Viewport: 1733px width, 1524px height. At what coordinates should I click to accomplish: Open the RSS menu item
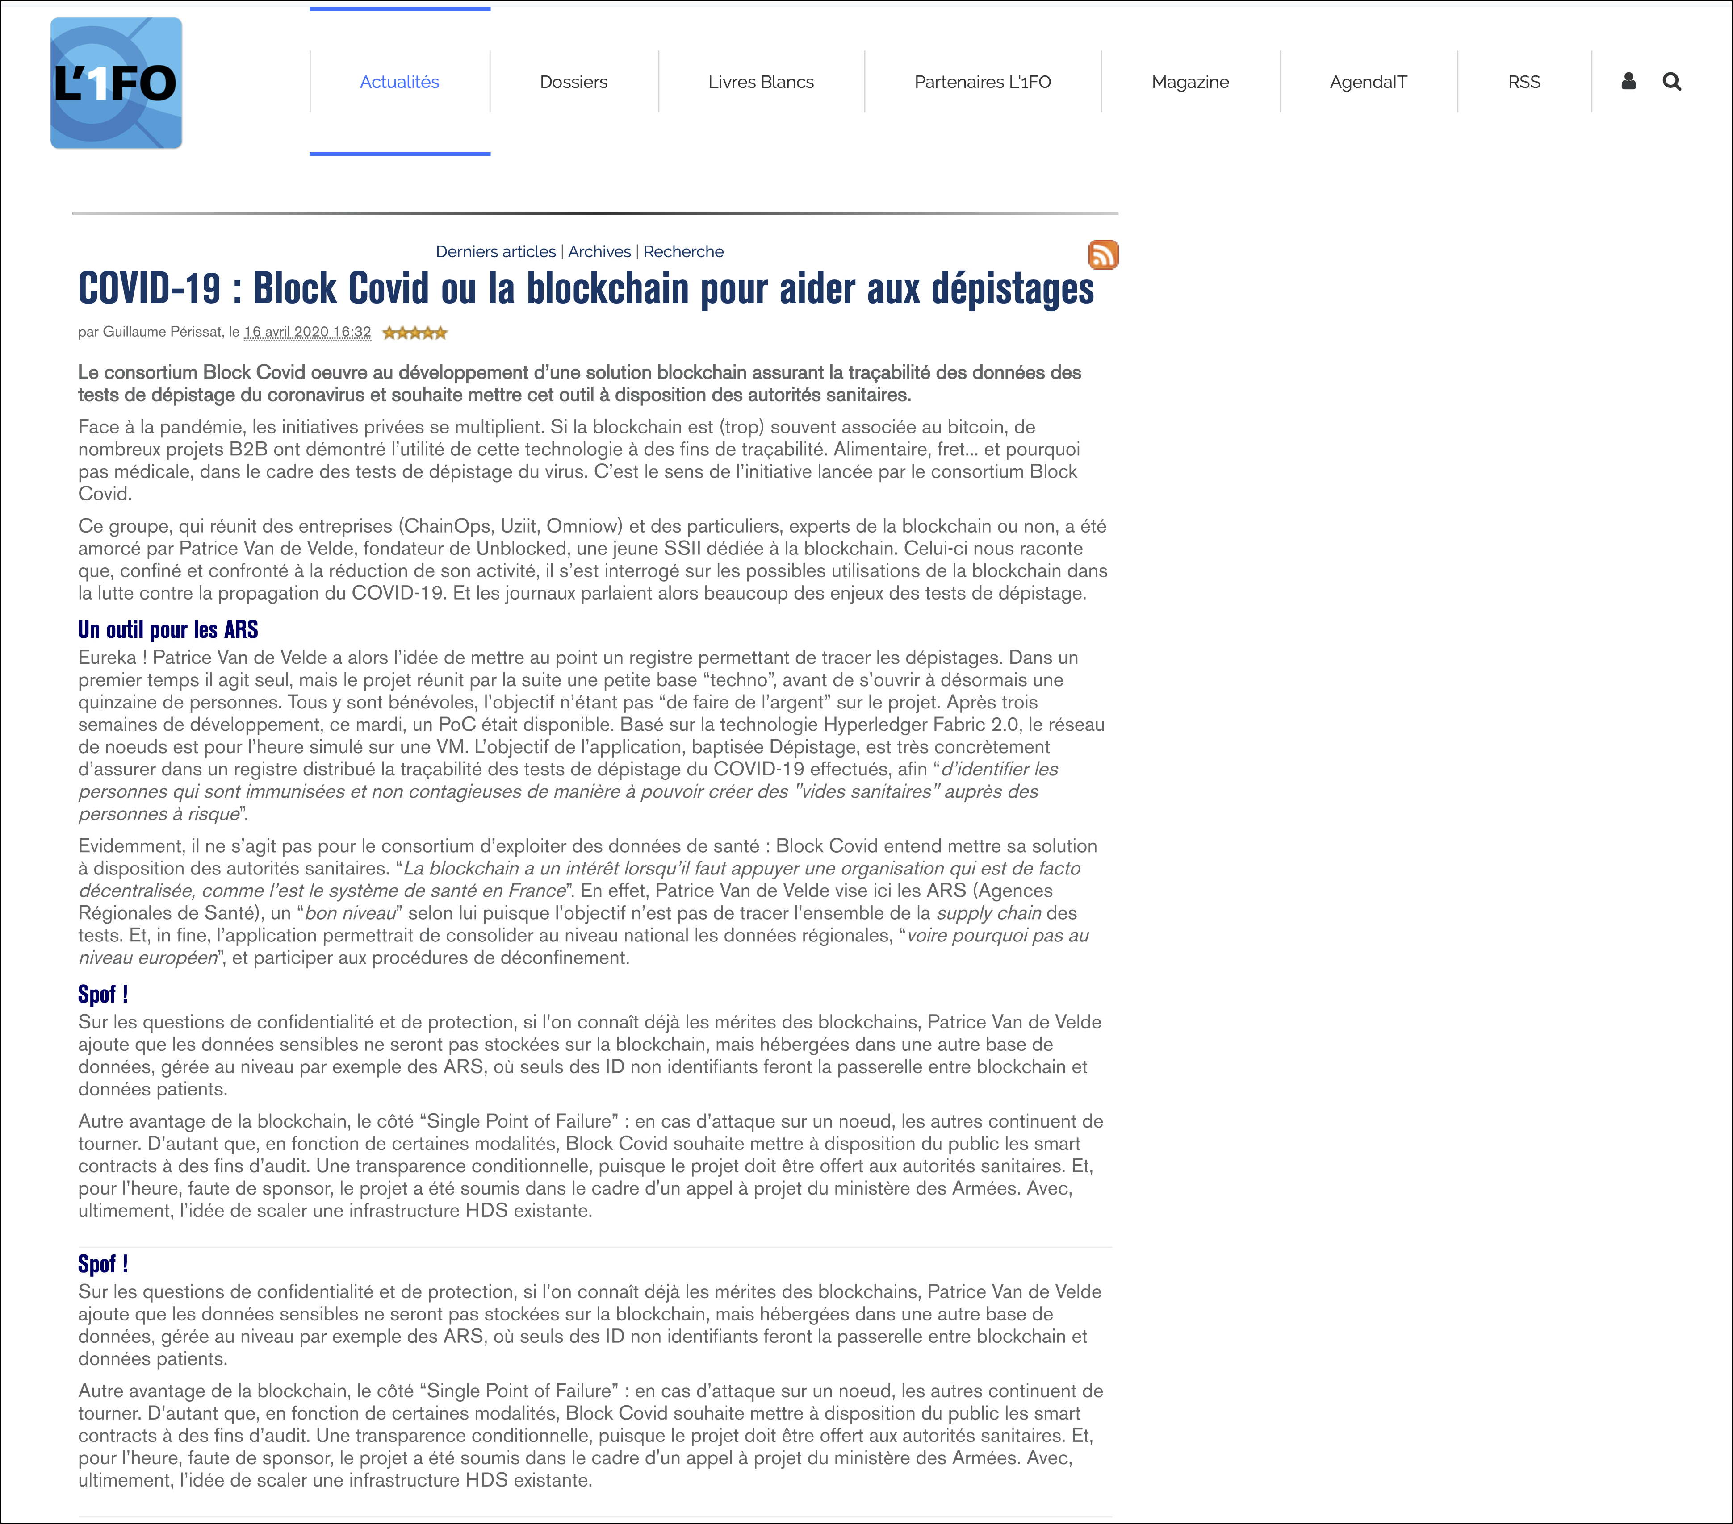click(x=1524, y=82)
